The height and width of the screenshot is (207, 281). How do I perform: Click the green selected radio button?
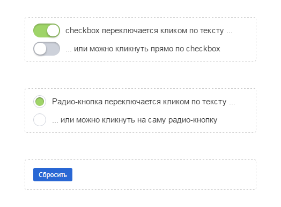point(40,102)
